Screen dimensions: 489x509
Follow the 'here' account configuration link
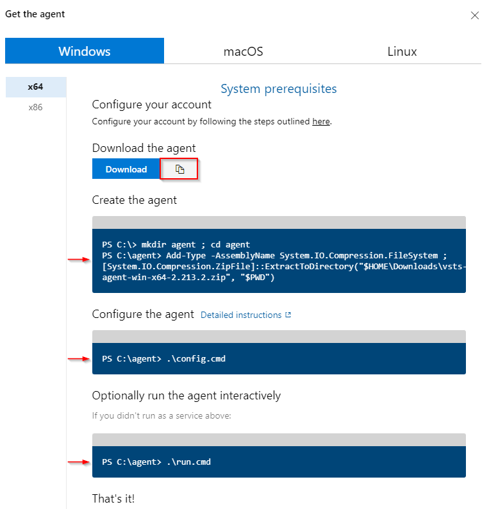pos(321,121)
